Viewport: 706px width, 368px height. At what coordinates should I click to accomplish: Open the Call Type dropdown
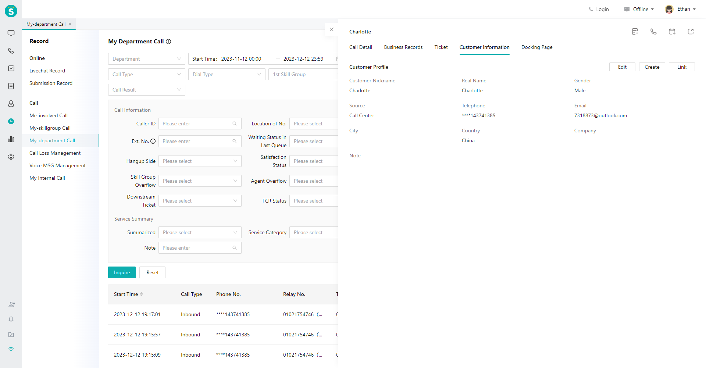(x=147, y=74)
